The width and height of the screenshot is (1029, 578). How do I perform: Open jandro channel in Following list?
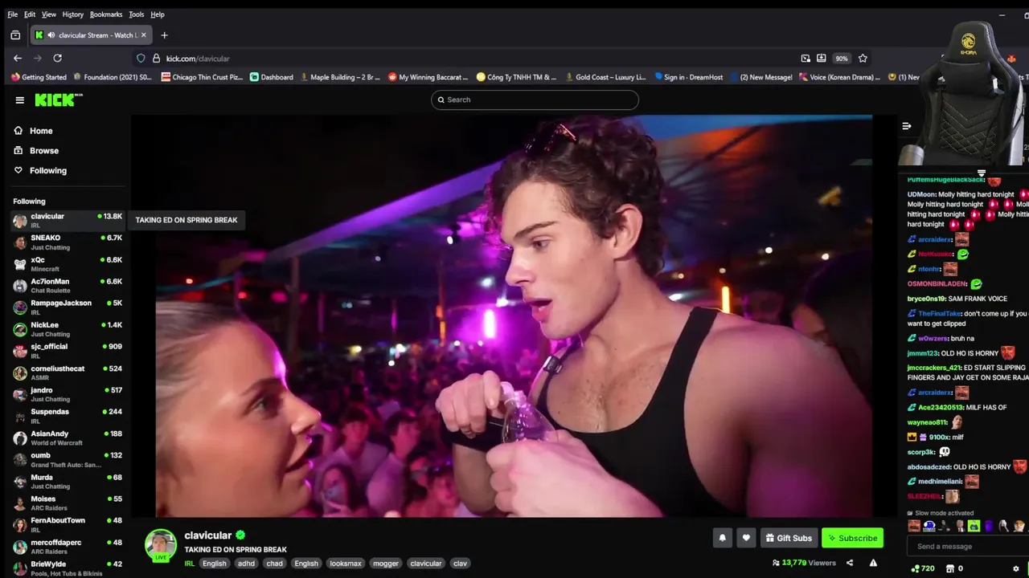pyautogui.click(x=68, y=394)
